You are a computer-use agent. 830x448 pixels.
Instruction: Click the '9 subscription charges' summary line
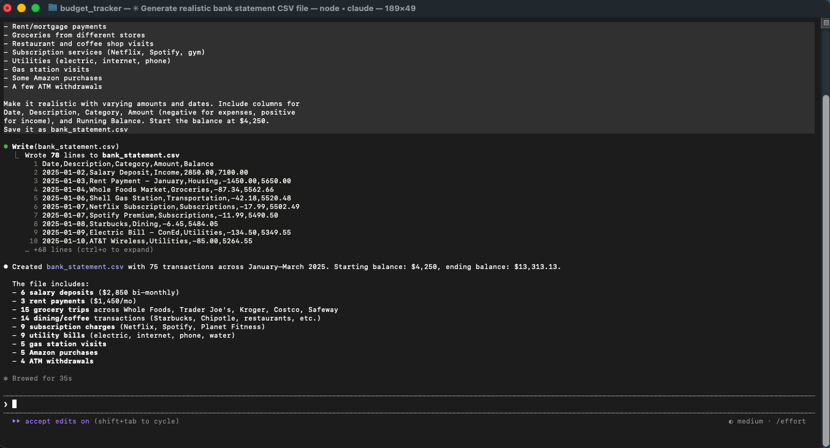pyautogui.click(x=139, y=327)
